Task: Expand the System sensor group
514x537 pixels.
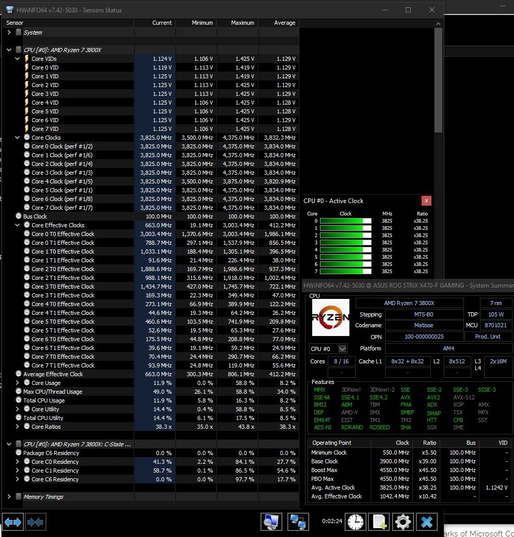Action: pos(9,32)
